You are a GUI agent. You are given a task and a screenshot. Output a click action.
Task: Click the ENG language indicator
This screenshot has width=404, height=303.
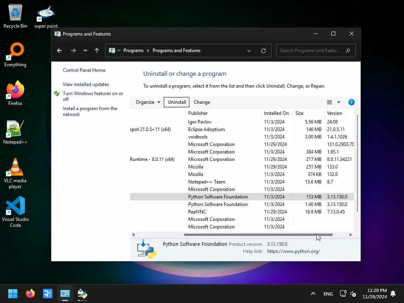click(x=328, y=294)
